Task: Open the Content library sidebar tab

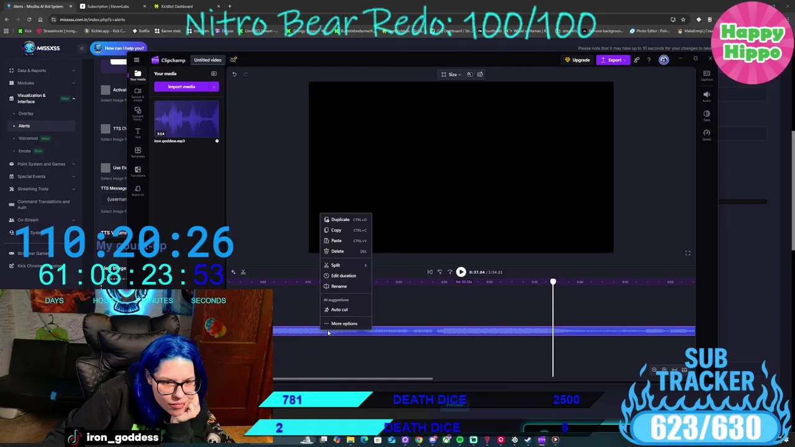Action: point(138,113)
